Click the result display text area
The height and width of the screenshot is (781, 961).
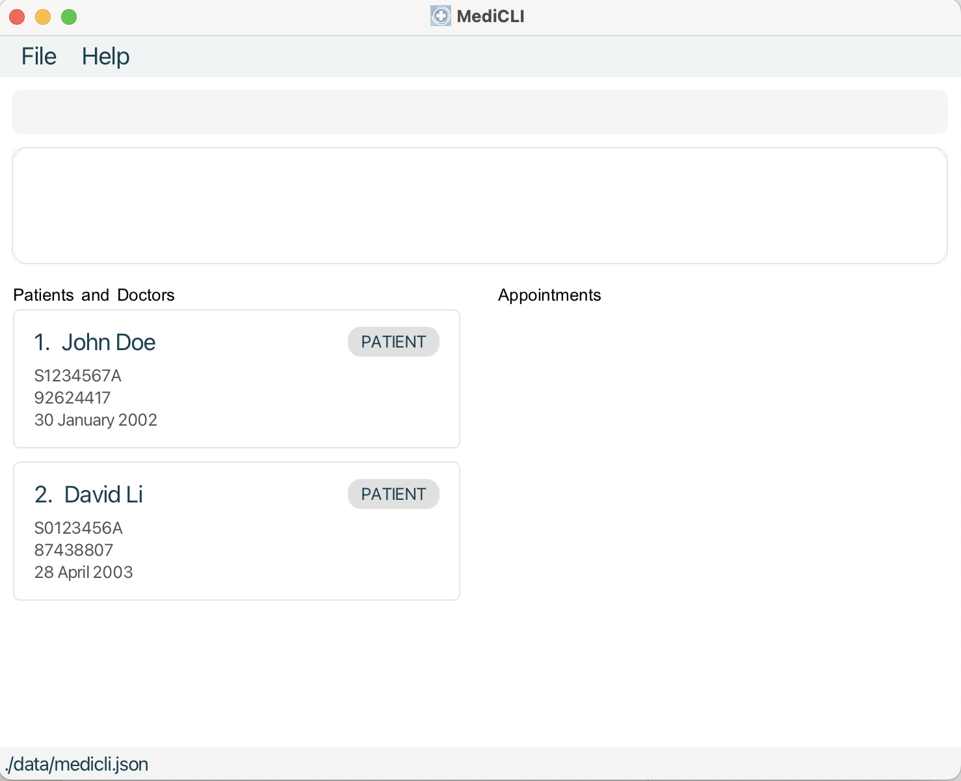point(480,206)
